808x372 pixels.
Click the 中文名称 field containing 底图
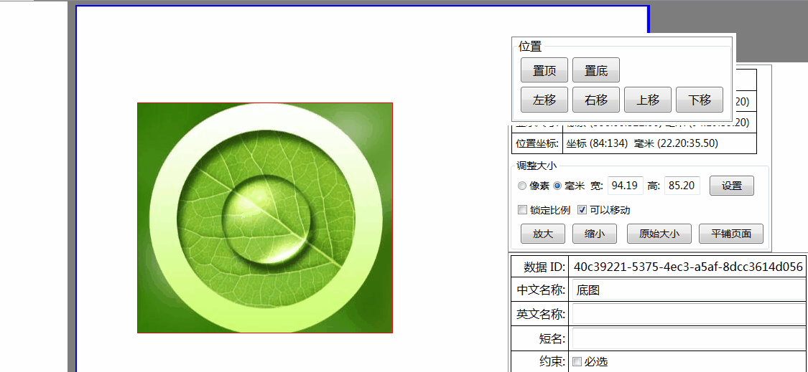click(687, 290)
